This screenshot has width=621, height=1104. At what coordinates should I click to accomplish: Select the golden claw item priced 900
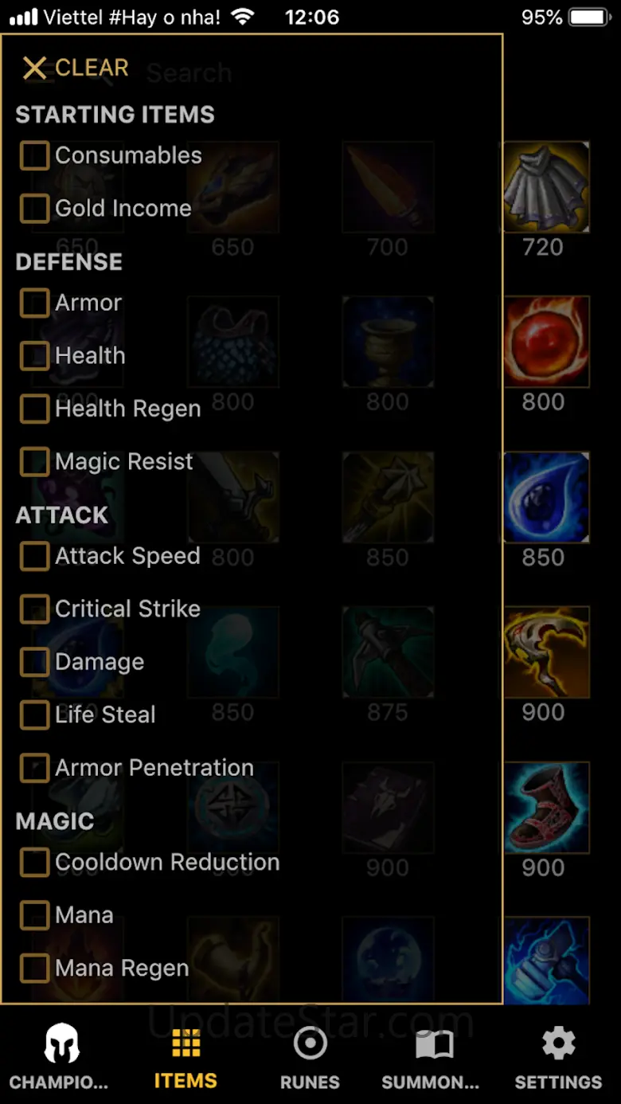545,652
